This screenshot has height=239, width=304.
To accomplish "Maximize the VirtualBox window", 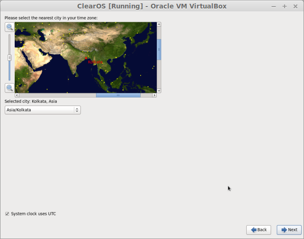I will click(x=285, y=7).
